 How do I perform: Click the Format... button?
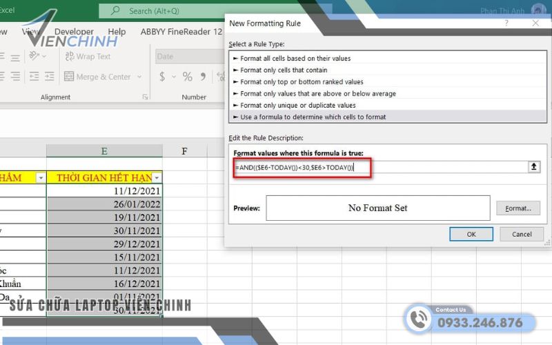point(518,208)
